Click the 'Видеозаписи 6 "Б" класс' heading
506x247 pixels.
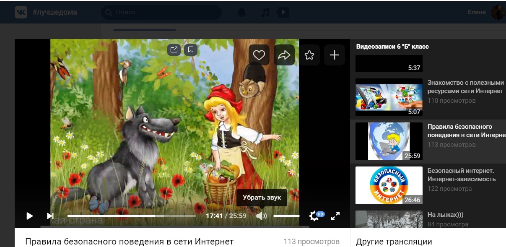392,47
